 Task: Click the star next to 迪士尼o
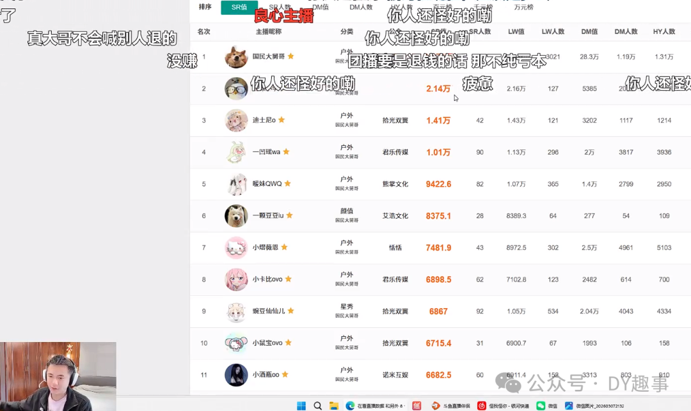pyautogui.click(x=282, y=120)
